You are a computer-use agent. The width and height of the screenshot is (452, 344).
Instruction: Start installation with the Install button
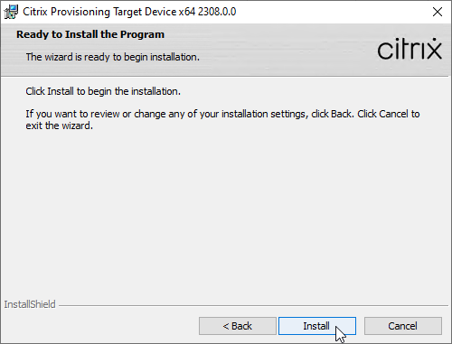point(317,326)
